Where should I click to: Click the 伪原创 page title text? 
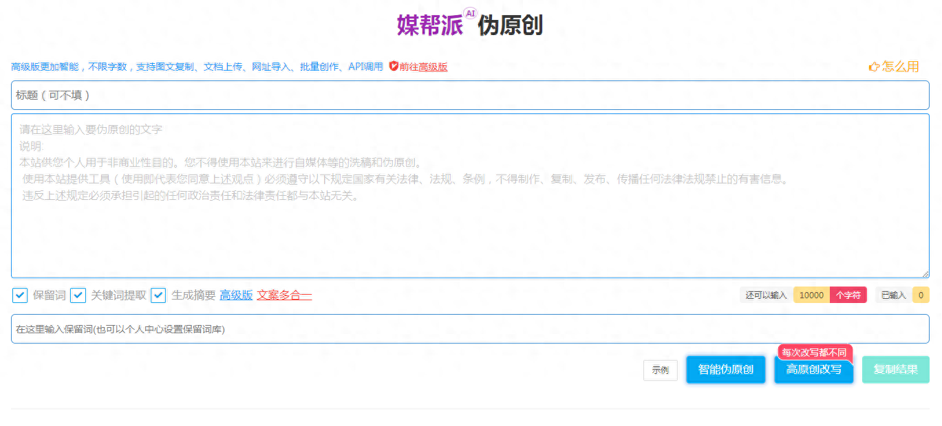pos(511,26)
